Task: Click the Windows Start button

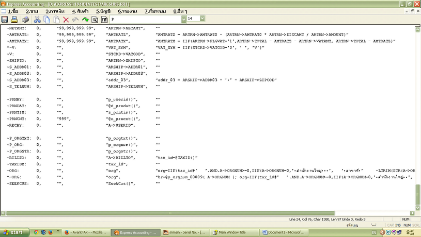Action: (x=15, y=232)
